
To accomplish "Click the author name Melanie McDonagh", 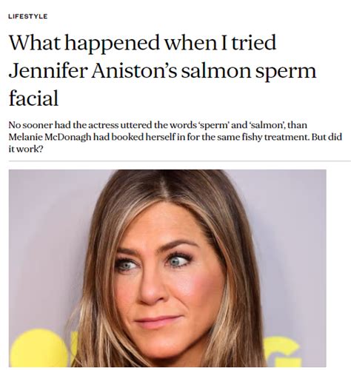I will 50,137.
